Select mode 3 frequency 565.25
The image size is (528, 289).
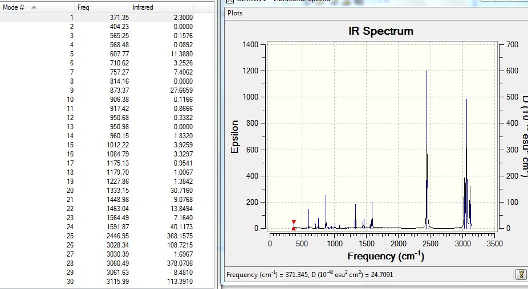[x=119, y=36]
